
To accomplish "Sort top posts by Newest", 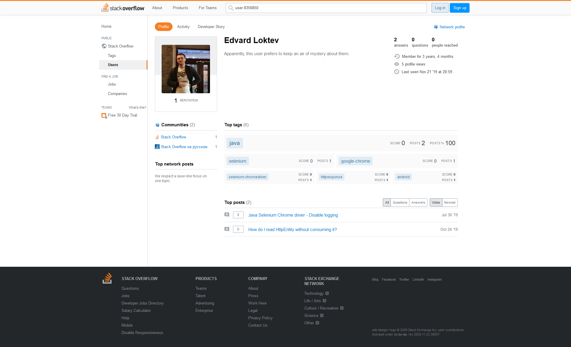I will 449,202.
